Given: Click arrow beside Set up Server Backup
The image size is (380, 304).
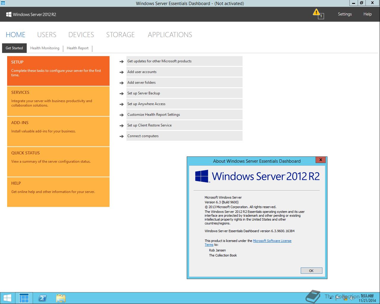Looking at the screenshot, I should 121,94.
